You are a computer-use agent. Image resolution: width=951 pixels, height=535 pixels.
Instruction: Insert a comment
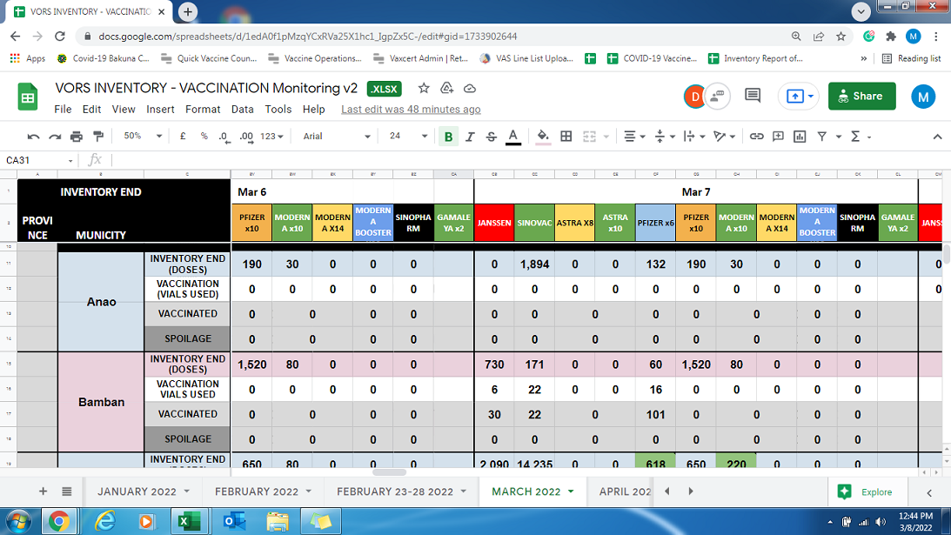[778, 137]
